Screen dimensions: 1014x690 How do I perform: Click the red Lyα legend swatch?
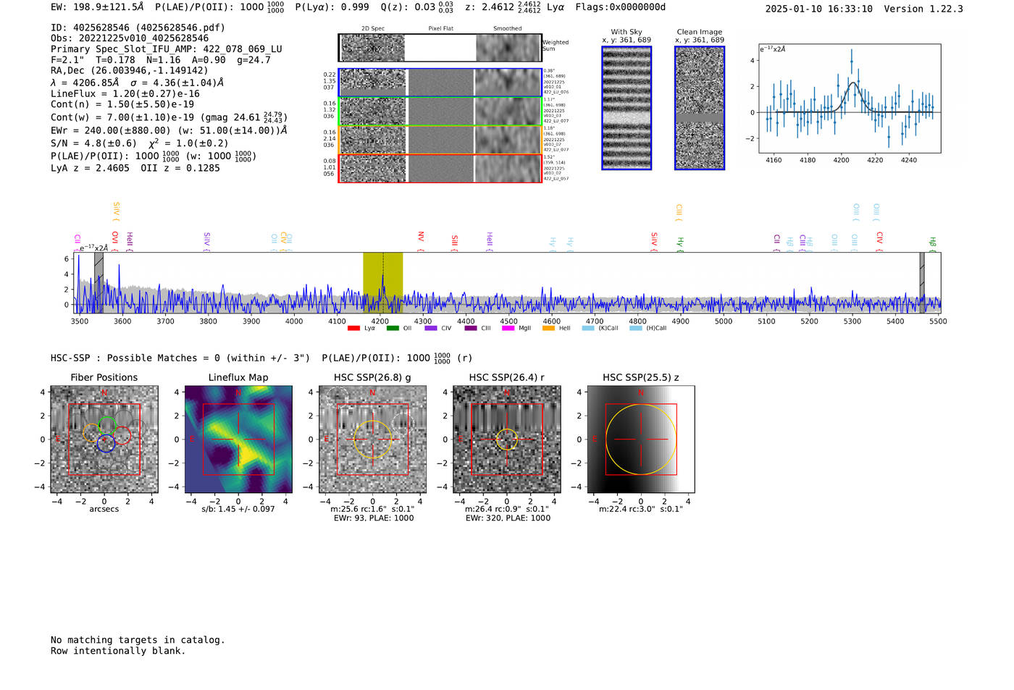tap(353, 329)
